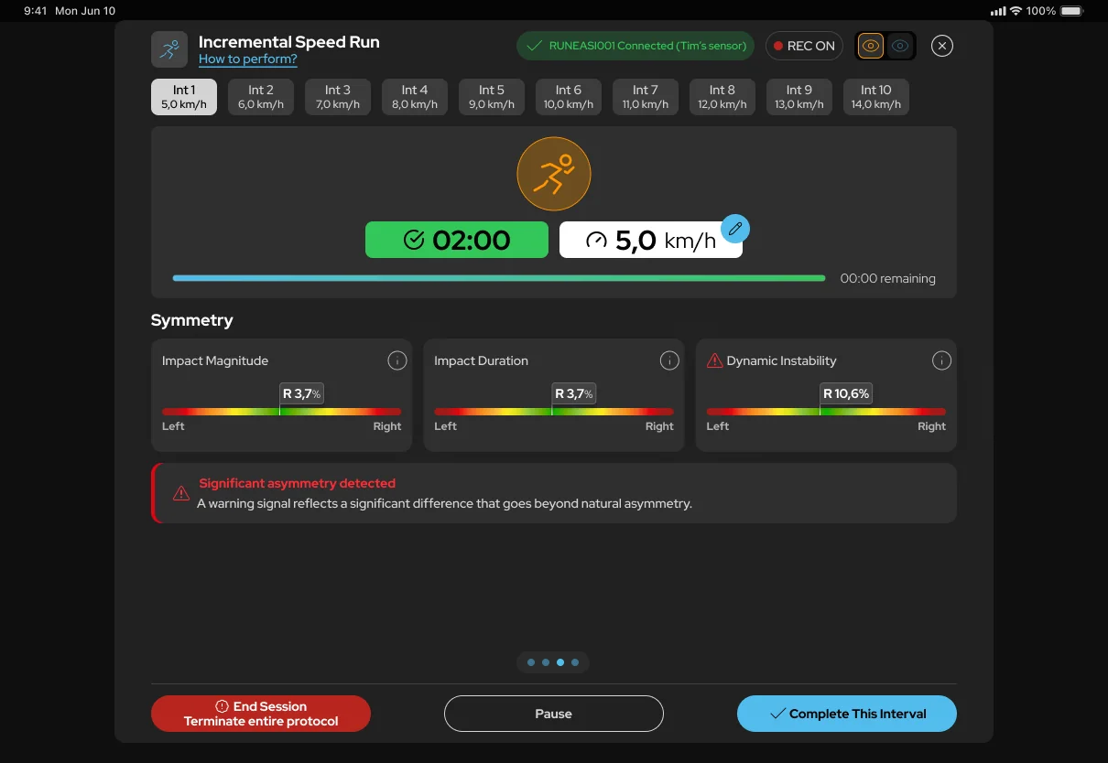Select the Int 1 5,0 km/h tab
This screenshot has width=1108, height=763.
[184, 97]
